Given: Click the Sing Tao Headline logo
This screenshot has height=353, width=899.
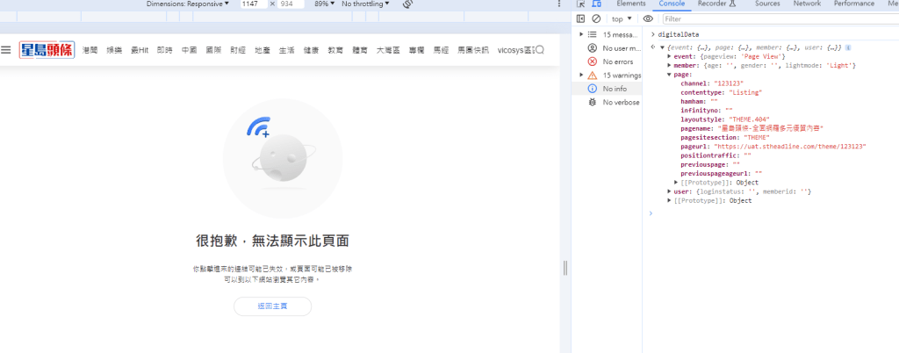Looking at the screenshot, I should click(47, 50).
